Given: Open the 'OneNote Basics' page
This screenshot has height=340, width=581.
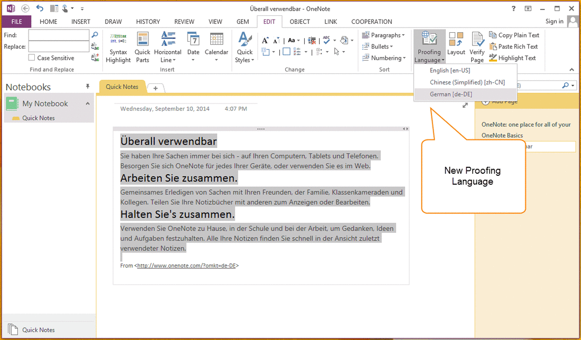Looking at the screenshot, I should (x=502, y=135).
